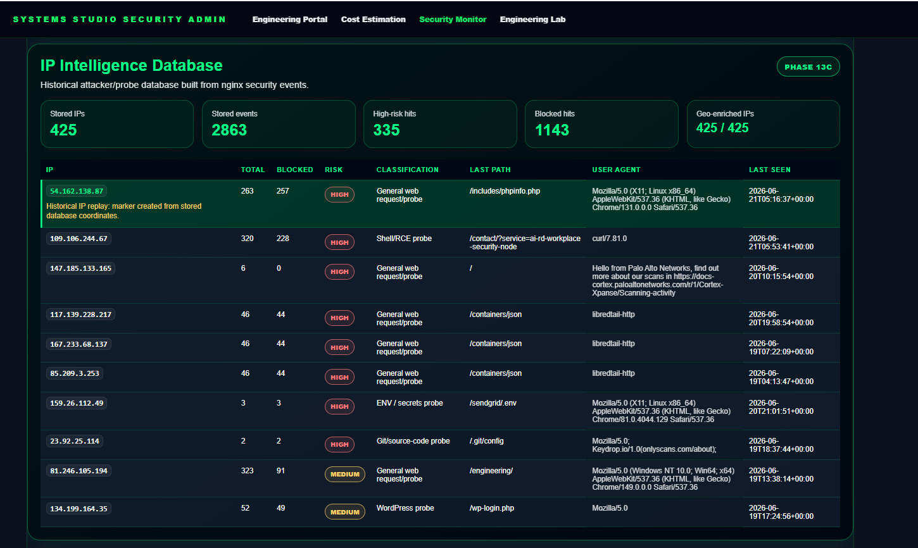Click the IP Intelligence Database heading
The height and width of the screenshot is (548, 918).
pyautogui.click(x=132, y=66)
